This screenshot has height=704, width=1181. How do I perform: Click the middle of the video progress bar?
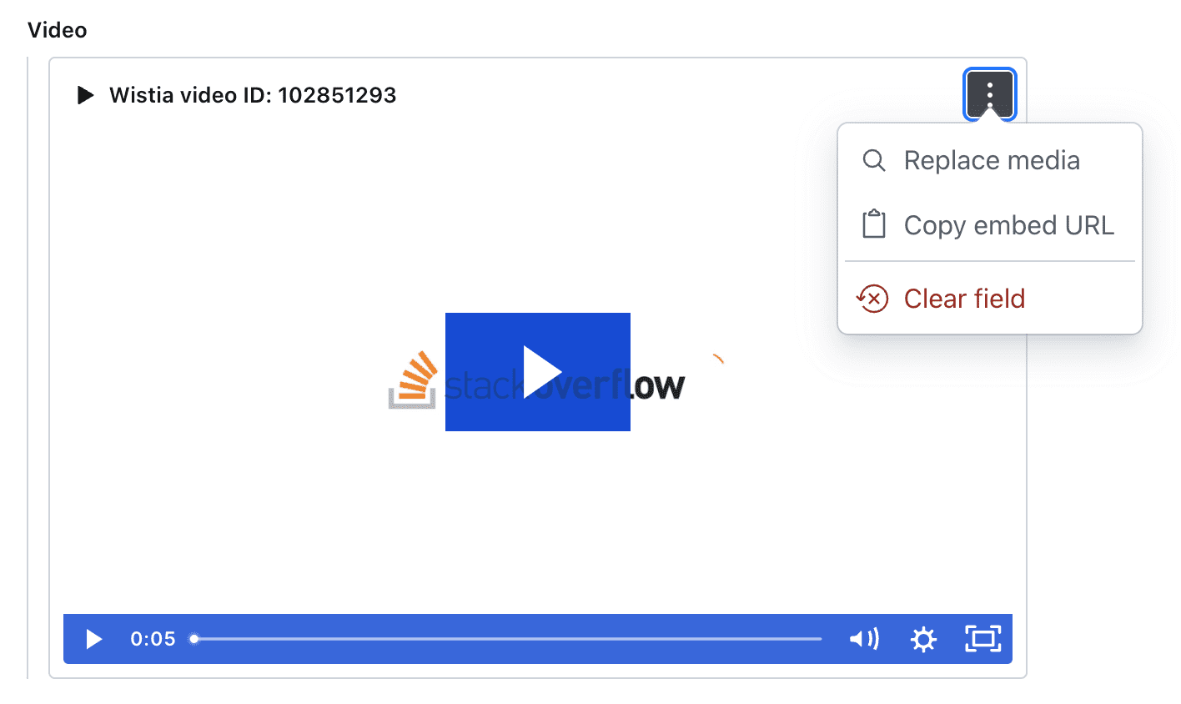point(507,639)
